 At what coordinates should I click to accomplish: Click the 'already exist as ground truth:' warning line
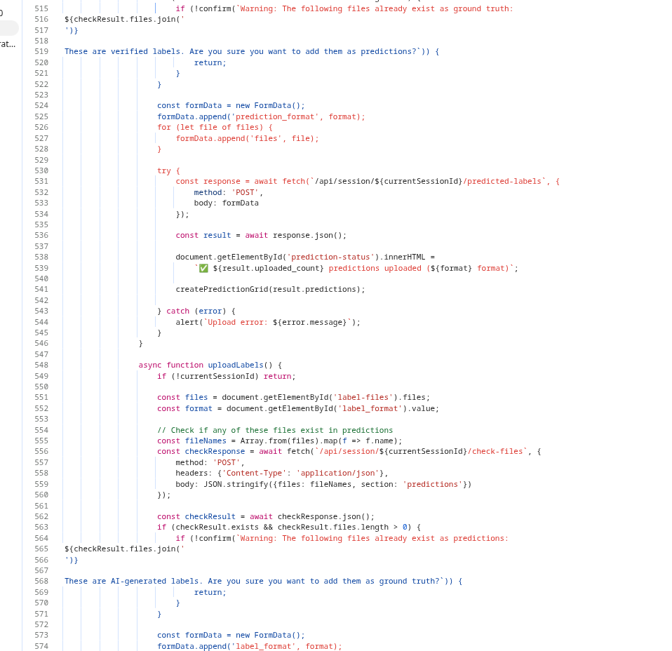tap(344, 8)
